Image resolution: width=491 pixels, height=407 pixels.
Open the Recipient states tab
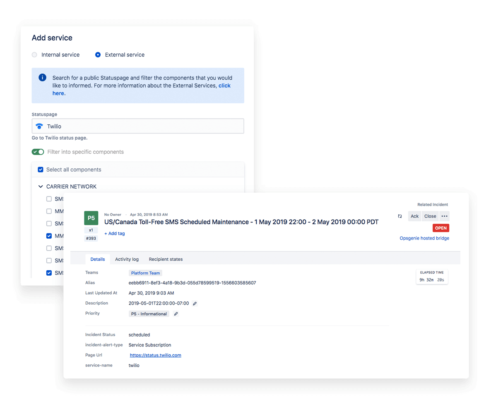[166, 259]
